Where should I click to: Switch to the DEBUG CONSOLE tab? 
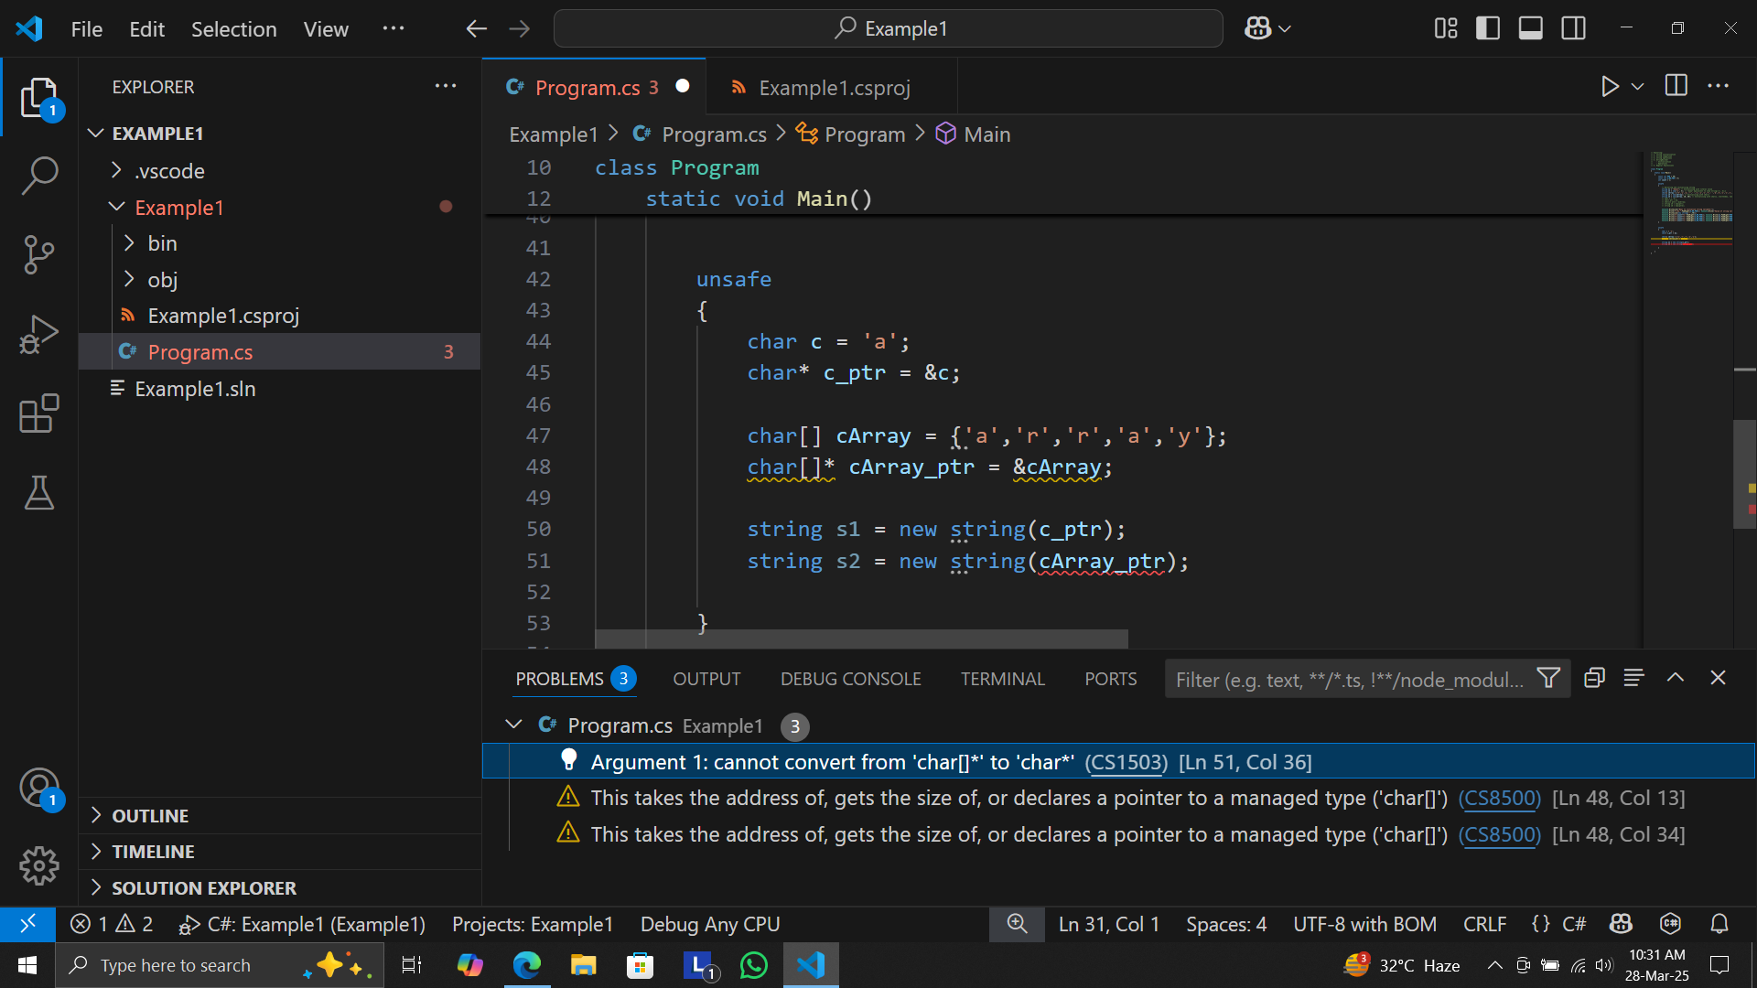pos(850,679)
